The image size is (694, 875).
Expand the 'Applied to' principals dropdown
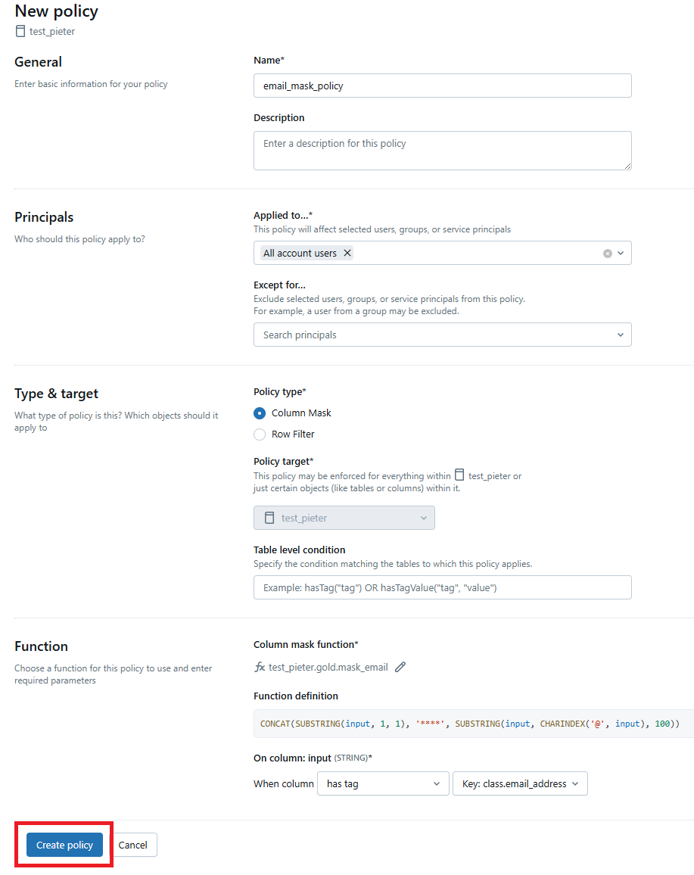[x=621, y=254]
